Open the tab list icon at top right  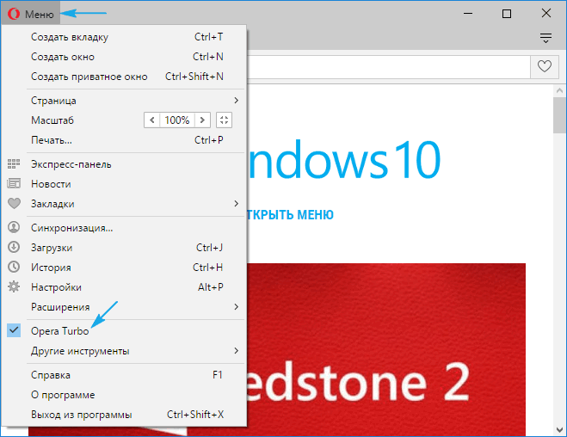pyautogui.click(x=545, y=38)
